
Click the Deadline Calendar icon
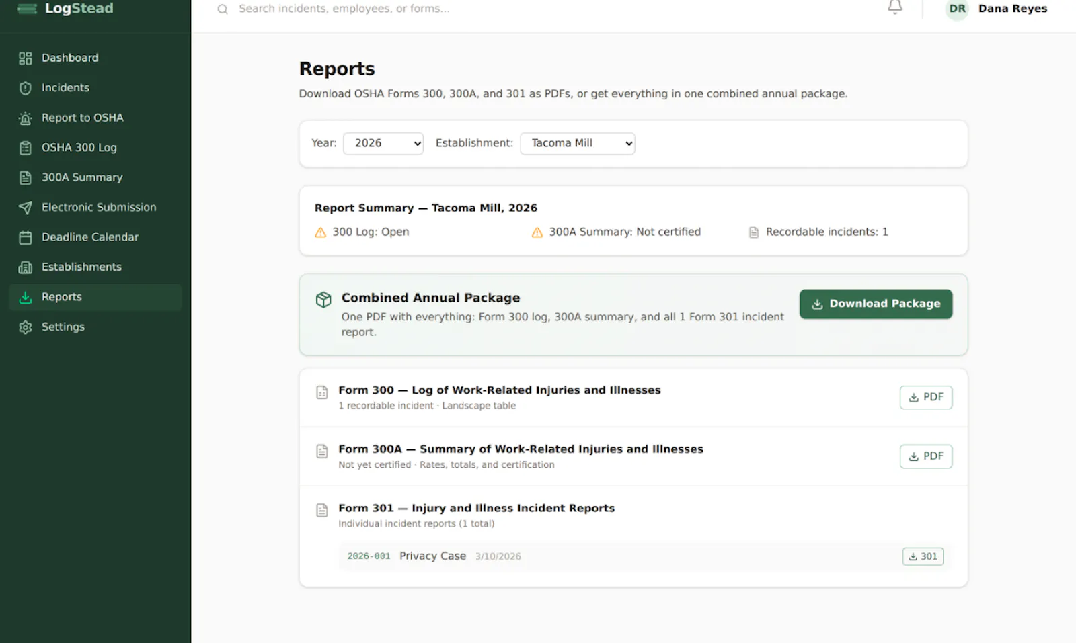tap(26, 237)
